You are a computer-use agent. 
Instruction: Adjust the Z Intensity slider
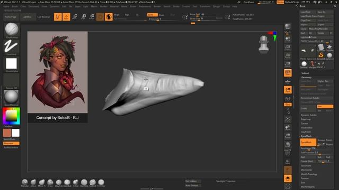(163, 19)
